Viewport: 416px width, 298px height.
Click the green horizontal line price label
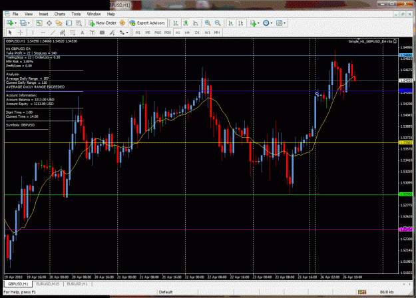pos(406,194)
